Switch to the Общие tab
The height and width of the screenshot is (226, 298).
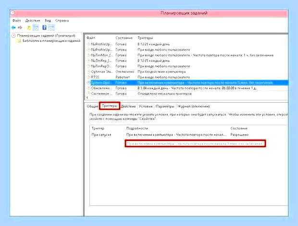[92, 106]
